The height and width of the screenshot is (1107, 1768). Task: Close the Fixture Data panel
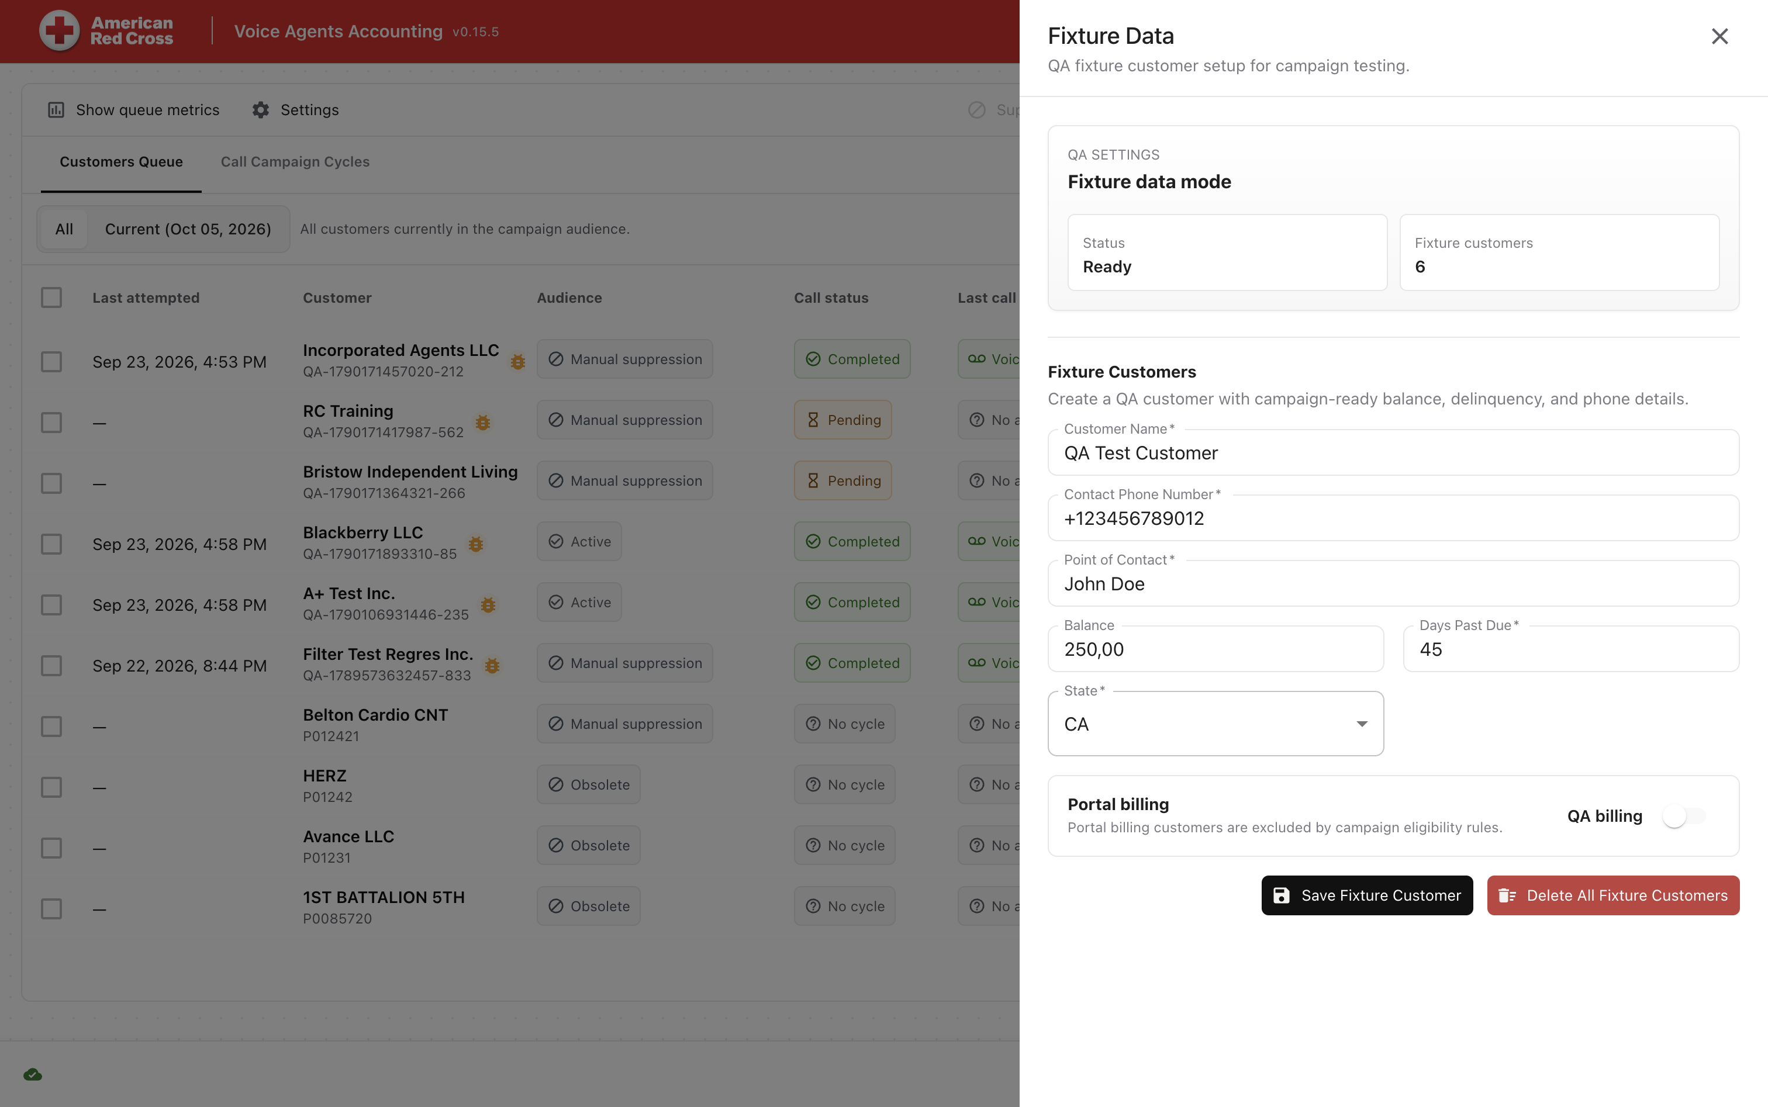point(1719,36)
